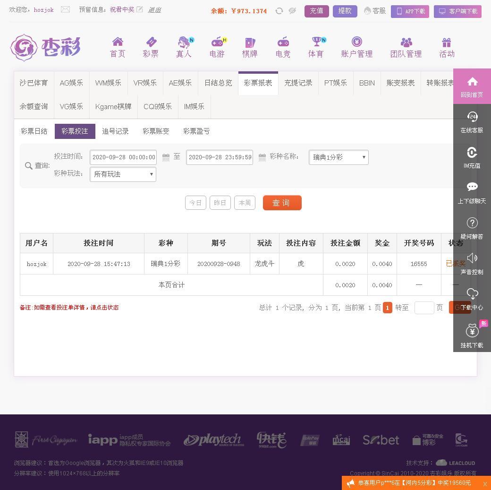Image resolution: width=491 pixels, height=490 pixels.
Task: Open 在线客服 24-hour support in sidebar
Action: 472,122
